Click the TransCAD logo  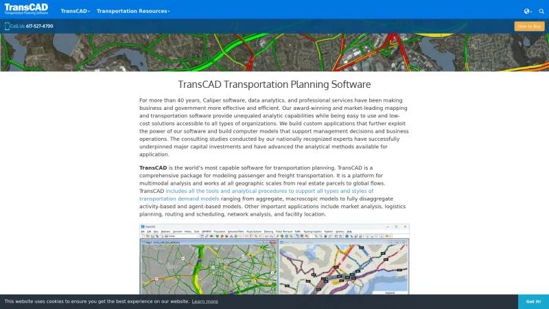[x=26, y=9]
